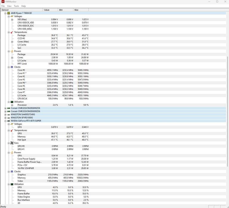The image size is (229, 208).
Task: Click the GPU Temperatures thermometer icon
Action: pos(12,130)
